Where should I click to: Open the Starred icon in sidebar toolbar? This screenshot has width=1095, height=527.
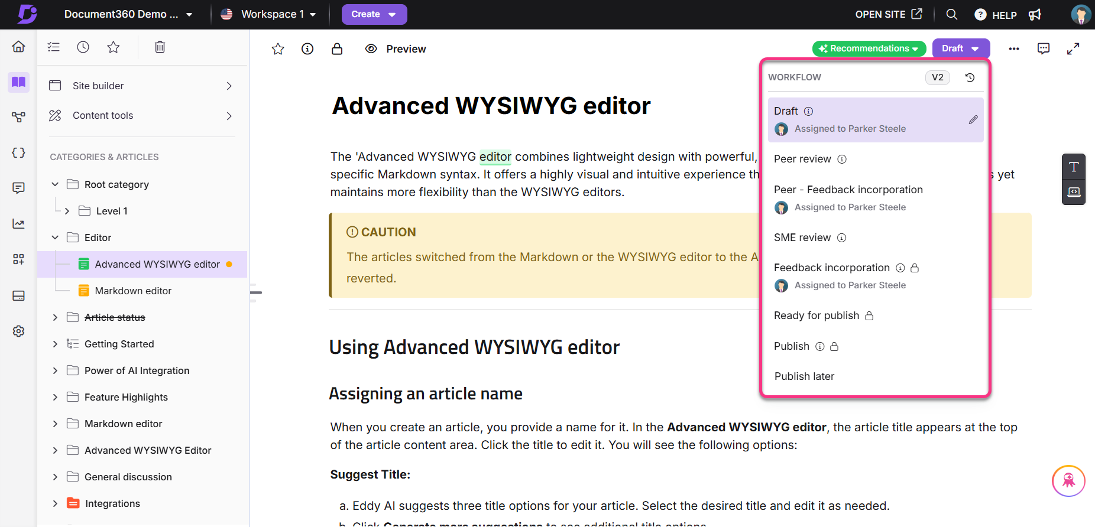(x=114, y=47)
